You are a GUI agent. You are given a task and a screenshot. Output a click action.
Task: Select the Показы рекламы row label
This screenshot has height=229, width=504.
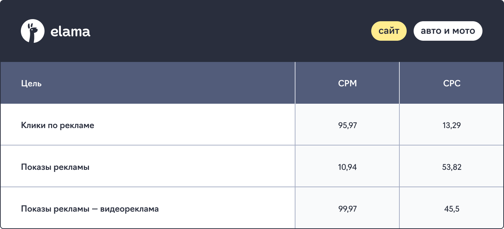pyautogui.click(x=55, y=167)
